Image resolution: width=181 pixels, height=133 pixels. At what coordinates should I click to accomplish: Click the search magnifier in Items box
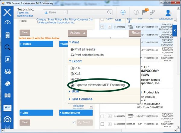click(109, 12)
